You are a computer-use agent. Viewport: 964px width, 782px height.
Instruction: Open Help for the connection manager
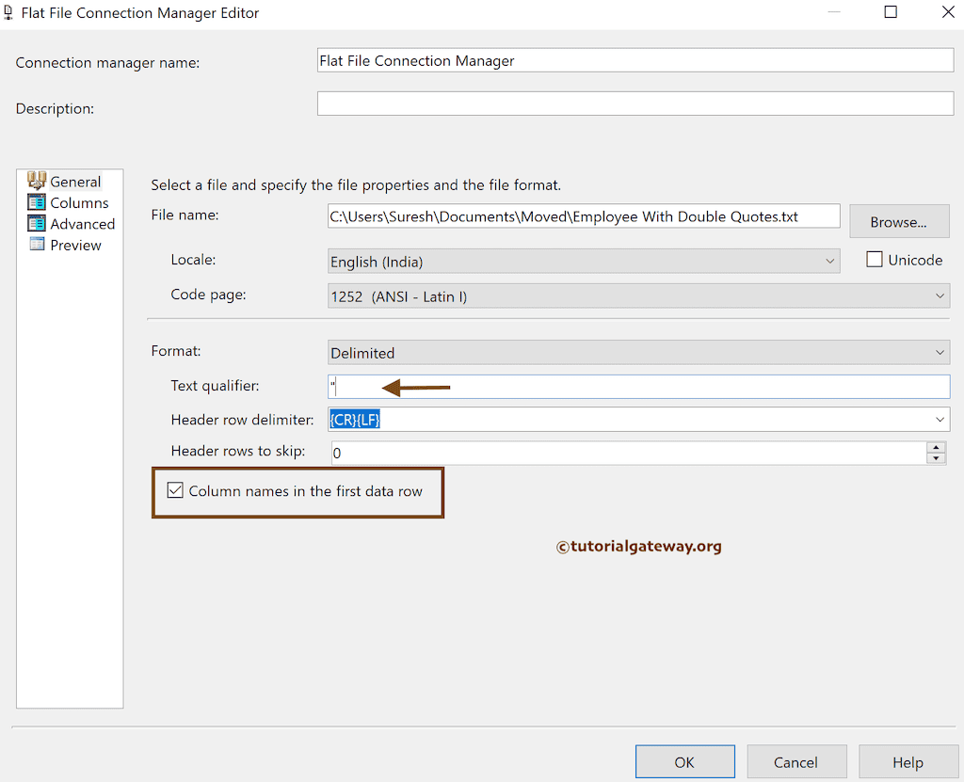[908, 761]
